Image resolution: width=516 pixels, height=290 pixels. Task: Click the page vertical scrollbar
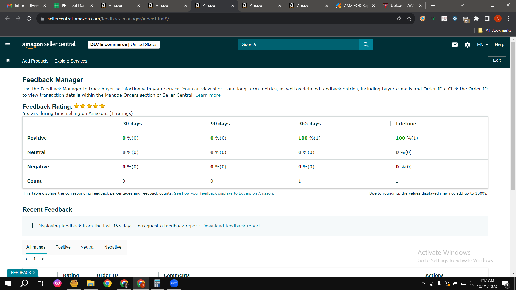(x=513, y=116)
